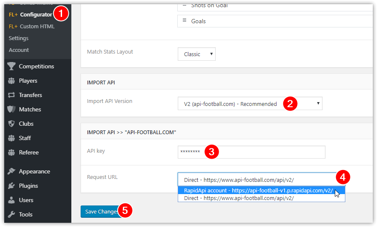This screenshot has width=377, height=227.
Task: Select the Goals stats row
Action: pos(275,21)
